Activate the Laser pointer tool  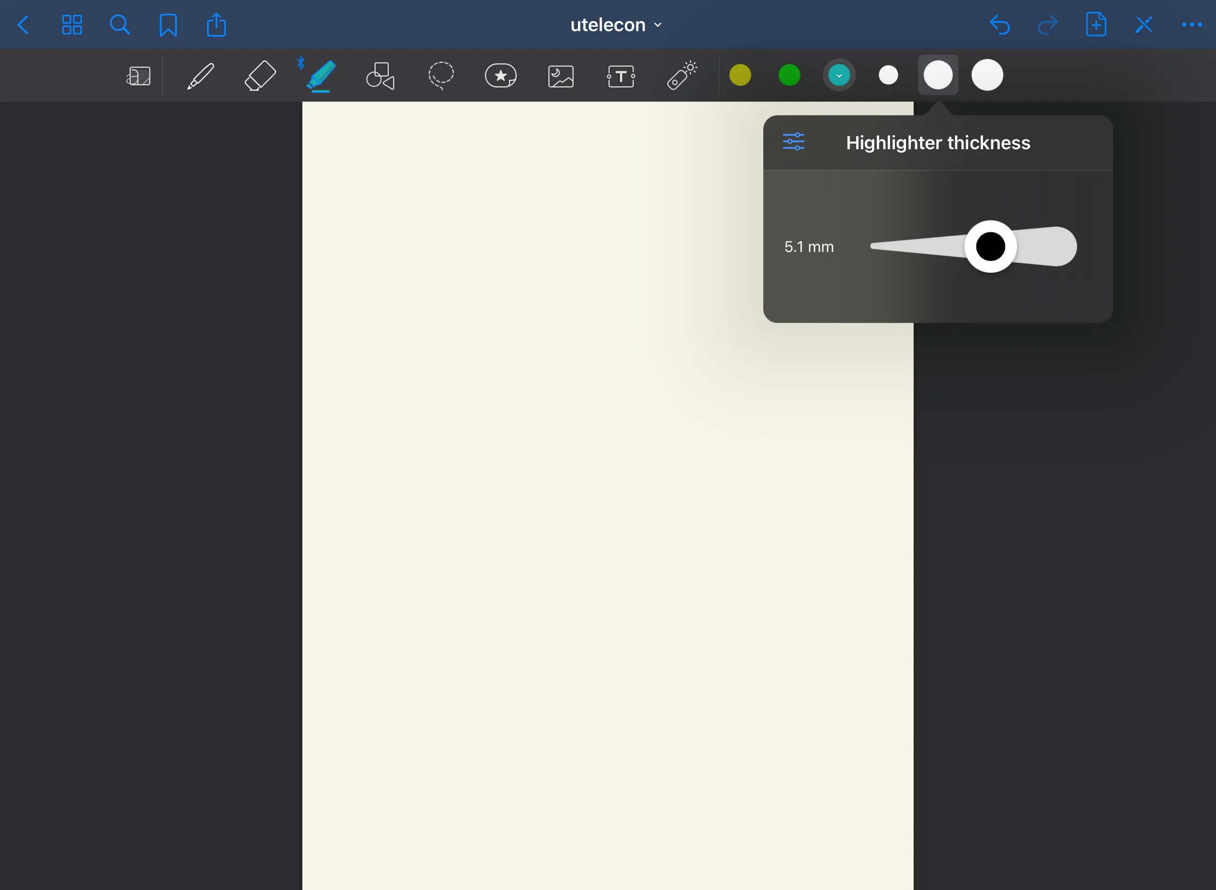click(681, 75)
